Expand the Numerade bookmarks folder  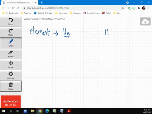(61, 13)
